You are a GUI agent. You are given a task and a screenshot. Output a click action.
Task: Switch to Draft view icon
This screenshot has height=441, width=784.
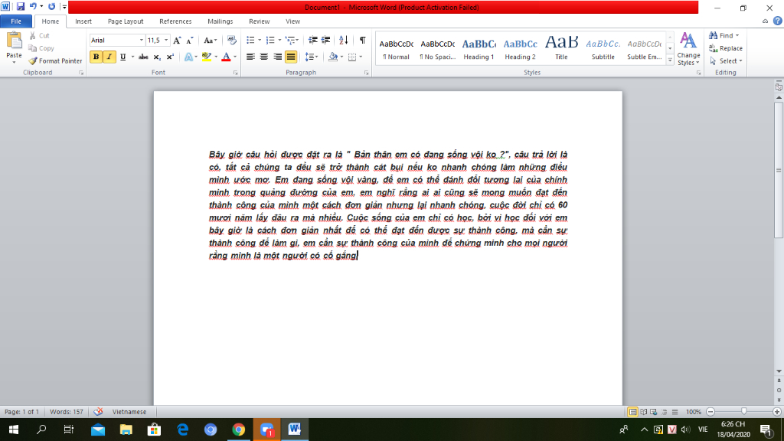675,412
